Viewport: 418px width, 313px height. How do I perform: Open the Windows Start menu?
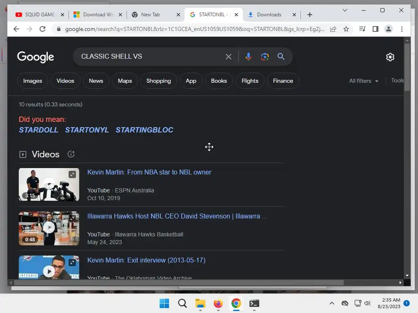pos(164,303)
